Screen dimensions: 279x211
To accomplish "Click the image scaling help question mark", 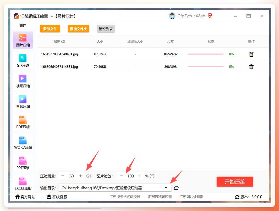I will click(152, 176).
